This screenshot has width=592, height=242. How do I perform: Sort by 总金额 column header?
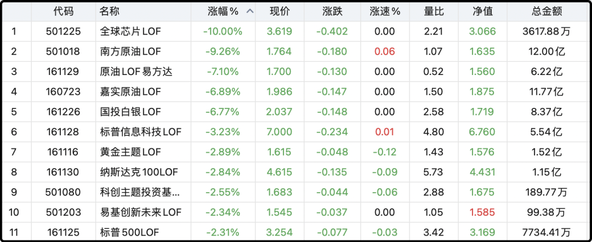(x=547, y=11)
